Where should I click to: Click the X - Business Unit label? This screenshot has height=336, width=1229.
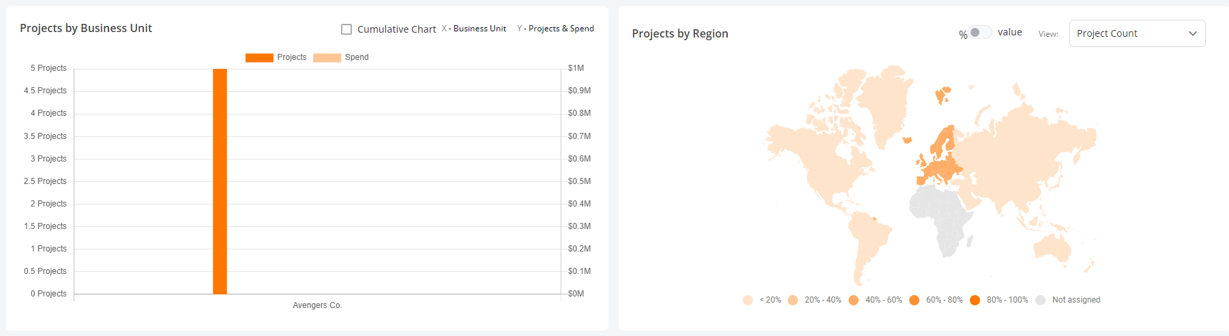(474, 29)
